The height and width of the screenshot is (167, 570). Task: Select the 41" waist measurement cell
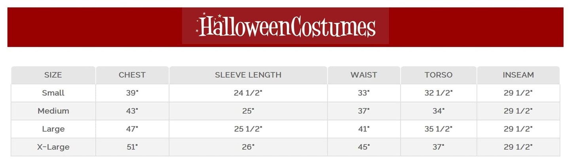click(x=364, y=129)
